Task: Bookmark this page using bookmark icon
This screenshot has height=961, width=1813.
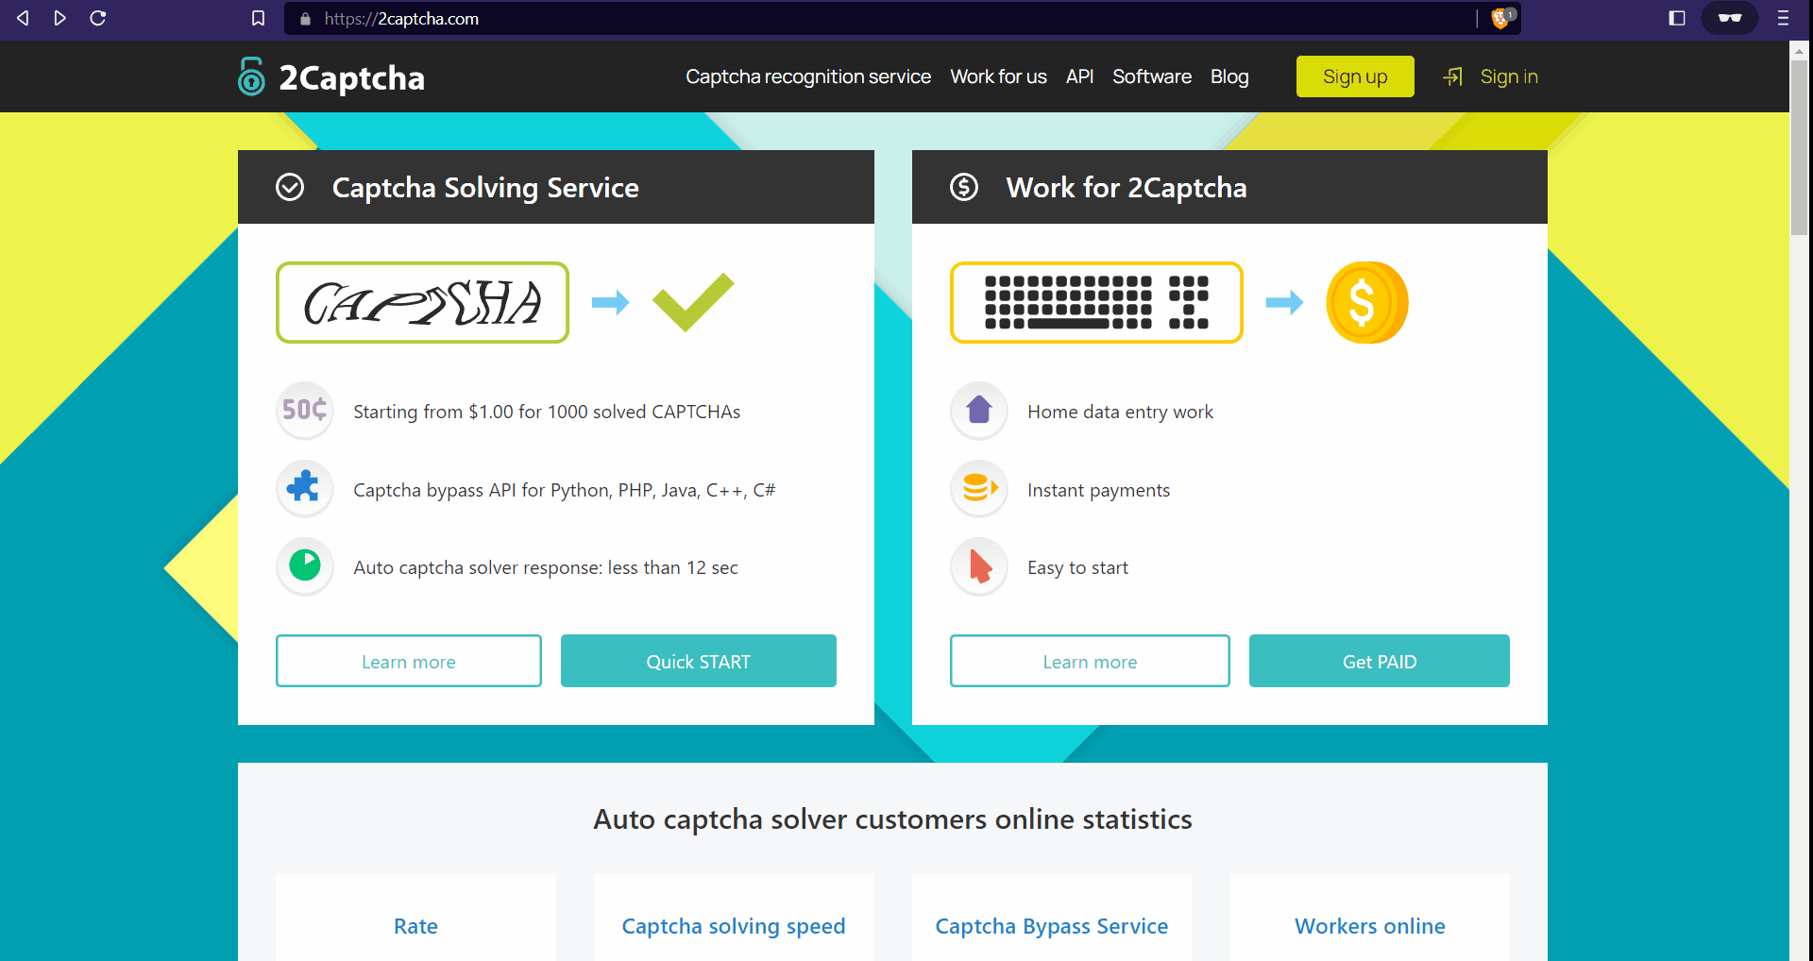Action: 258,18
